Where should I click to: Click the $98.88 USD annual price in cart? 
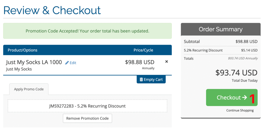140,62
